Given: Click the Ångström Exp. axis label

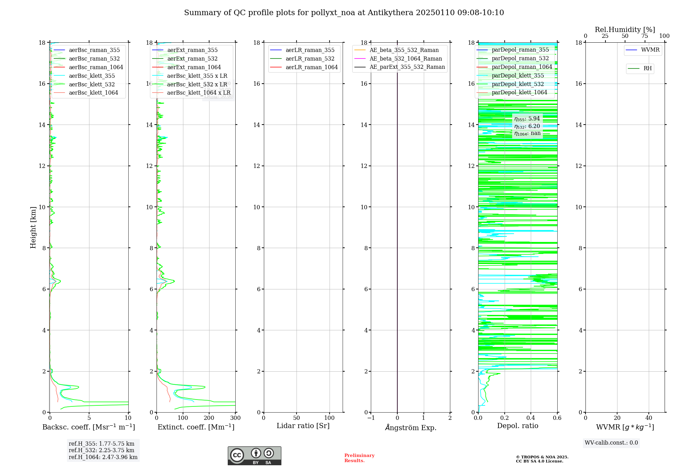Looking at the screenshot, I should tap(411, 427).
